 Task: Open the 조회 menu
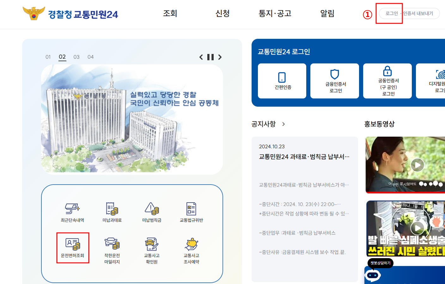click(170, 14)
